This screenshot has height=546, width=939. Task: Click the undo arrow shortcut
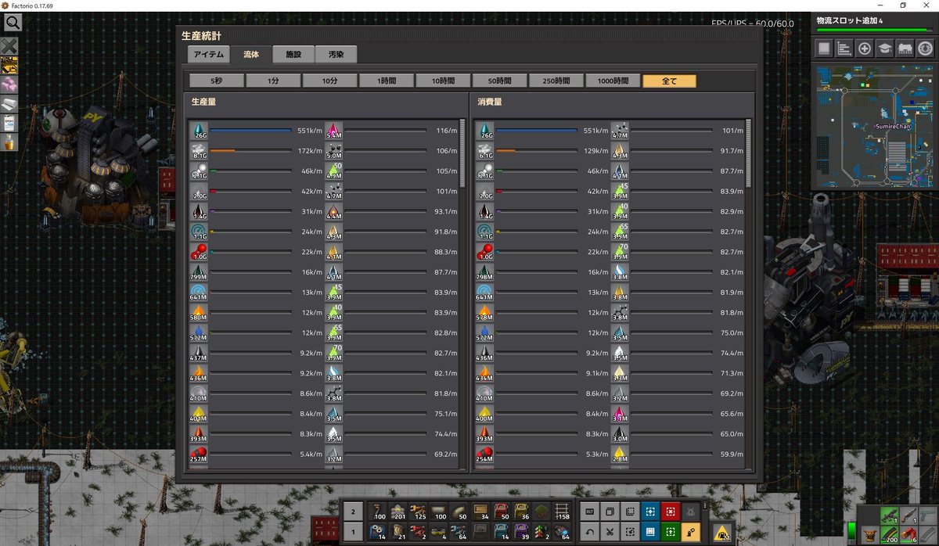point(589,532)
